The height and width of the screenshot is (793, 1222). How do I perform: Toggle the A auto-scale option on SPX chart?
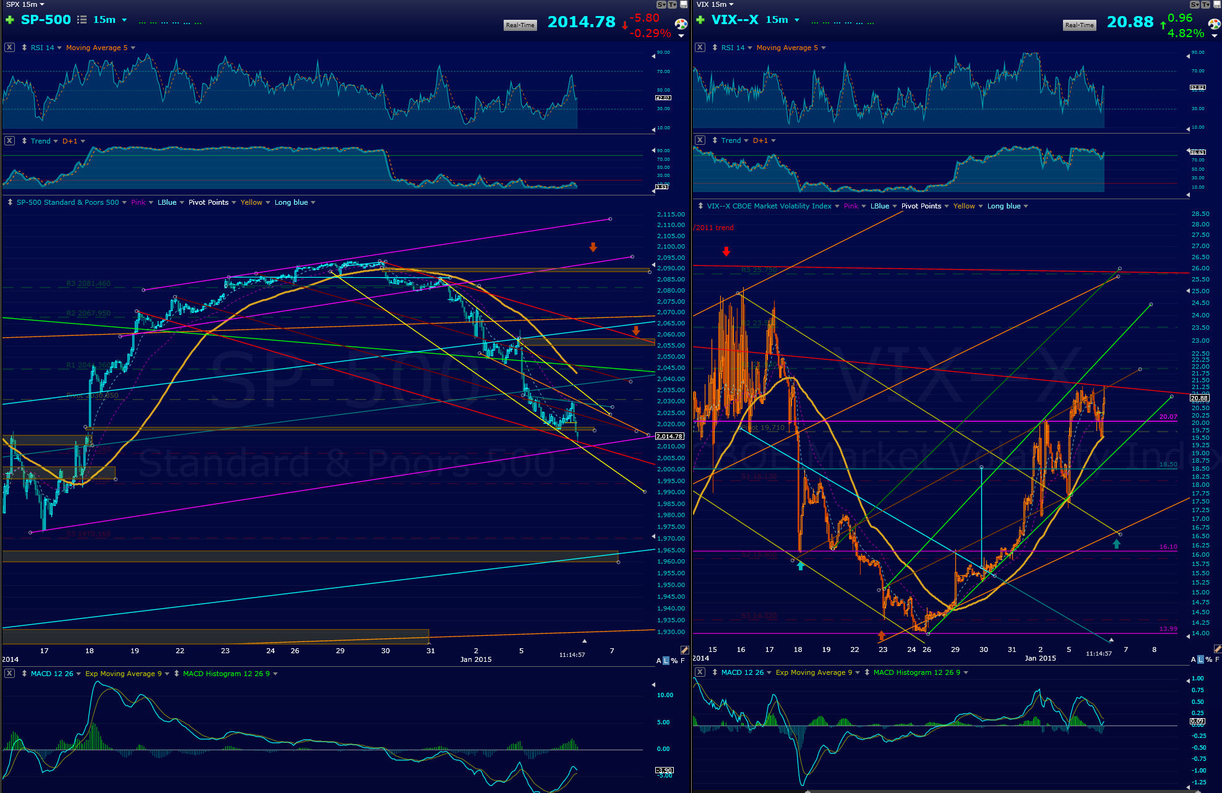(659, 661)
